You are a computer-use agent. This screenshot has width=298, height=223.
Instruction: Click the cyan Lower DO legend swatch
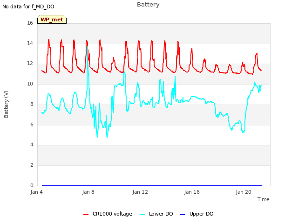click(142, 215)
